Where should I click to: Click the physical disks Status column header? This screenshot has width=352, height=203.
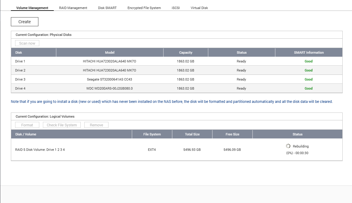(241, 52)
